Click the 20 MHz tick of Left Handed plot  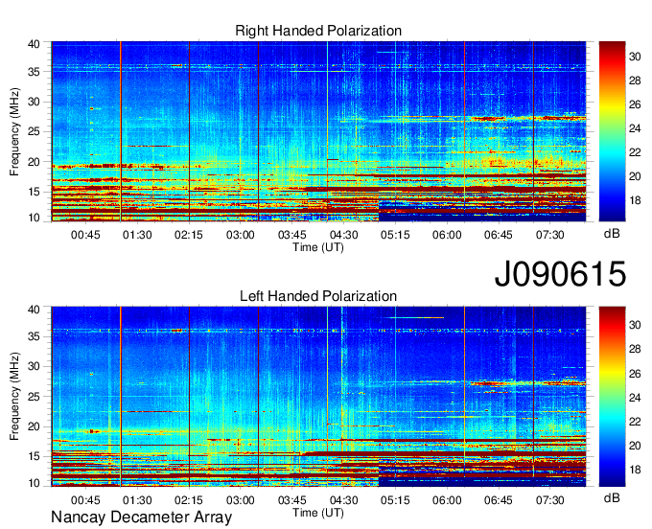coord(34,426)
